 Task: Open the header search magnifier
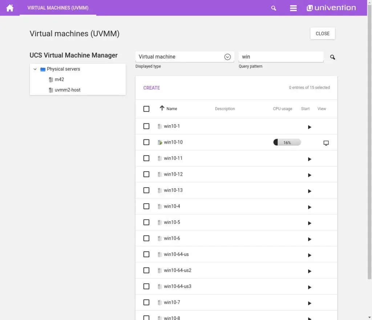tap(274, 8)
